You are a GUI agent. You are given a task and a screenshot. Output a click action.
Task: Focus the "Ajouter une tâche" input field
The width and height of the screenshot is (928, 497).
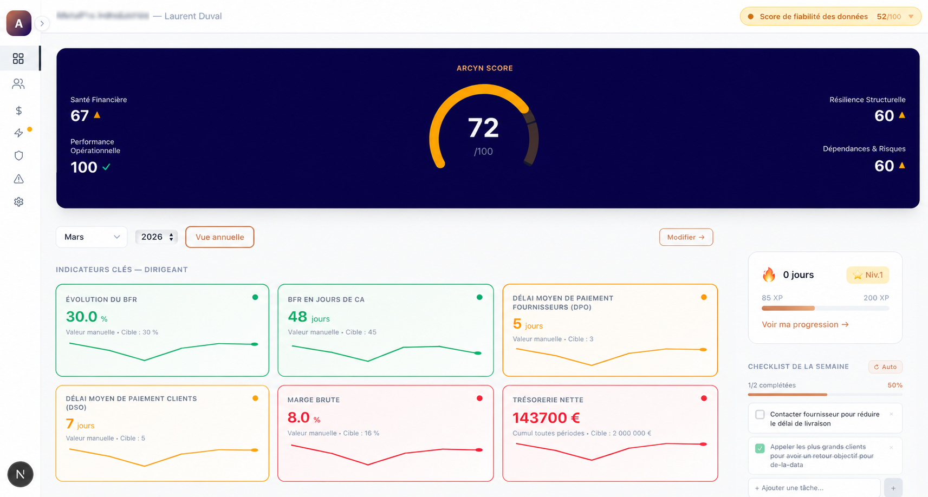click(814, 488)
